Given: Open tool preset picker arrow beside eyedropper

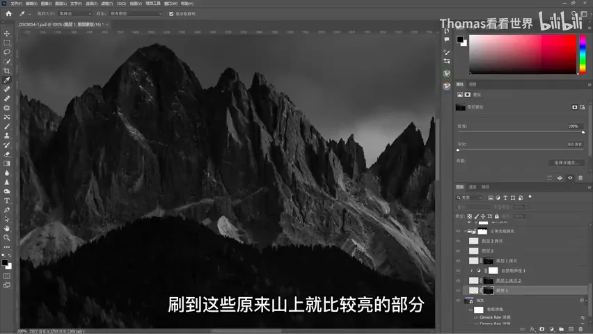Looking at the screenshot, I should click(29, 14).
